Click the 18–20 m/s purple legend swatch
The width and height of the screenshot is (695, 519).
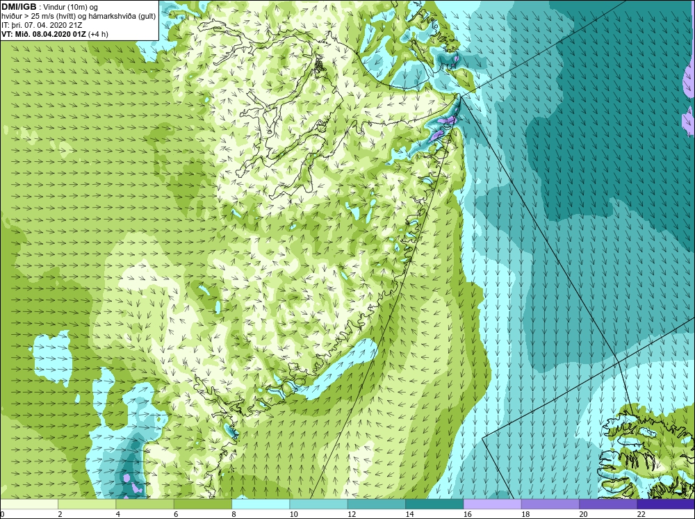pos(550,504)
